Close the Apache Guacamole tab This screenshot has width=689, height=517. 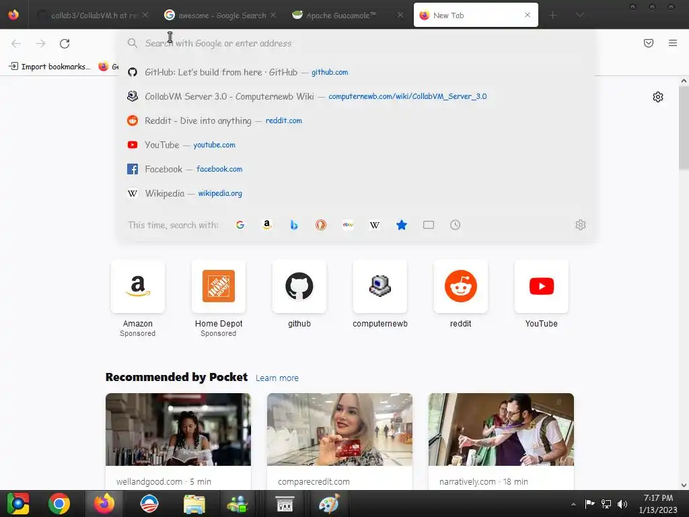click(400, 15)
